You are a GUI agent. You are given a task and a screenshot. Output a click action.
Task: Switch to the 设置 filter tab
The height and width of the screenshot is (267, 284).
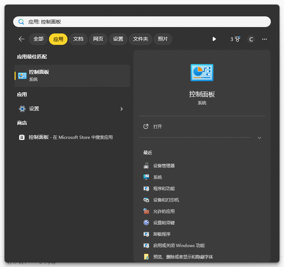click(118, 39)
